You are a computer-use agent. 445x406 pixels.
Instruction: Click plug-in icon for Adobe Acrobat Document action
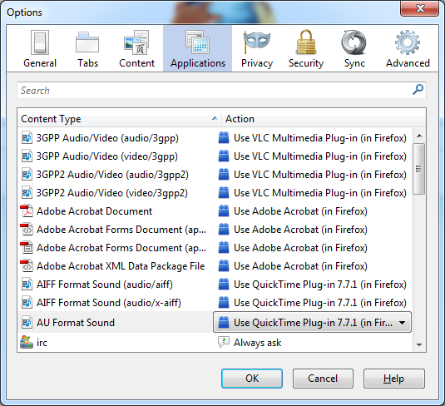click(x=224, y=210)
